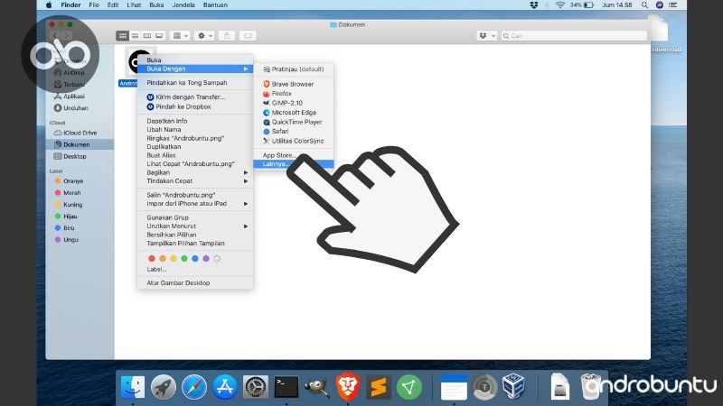The width and height of the screenshot is (723, 406).
Task: Switch Finder to list view
Action: point(135,36)
